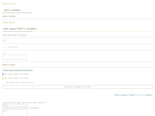This screenshot has height=116, width=155.
Task: Click the rounded div class="textbox" box
Action: [x=77, y=87]
